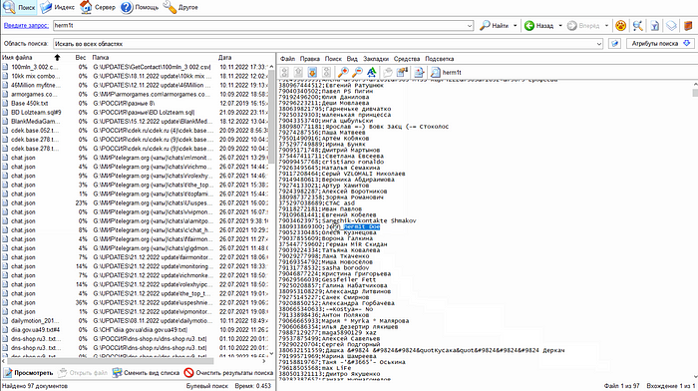Click the greyed open-file envelope icon

pos(388,72)
